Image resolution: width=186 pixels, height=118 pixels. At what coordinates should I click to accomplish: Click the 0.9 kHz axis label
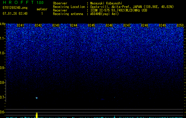pyautogui.click(x=2, y=68)
